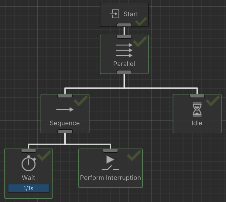Click the Wait node's top input port

point(29,150)
